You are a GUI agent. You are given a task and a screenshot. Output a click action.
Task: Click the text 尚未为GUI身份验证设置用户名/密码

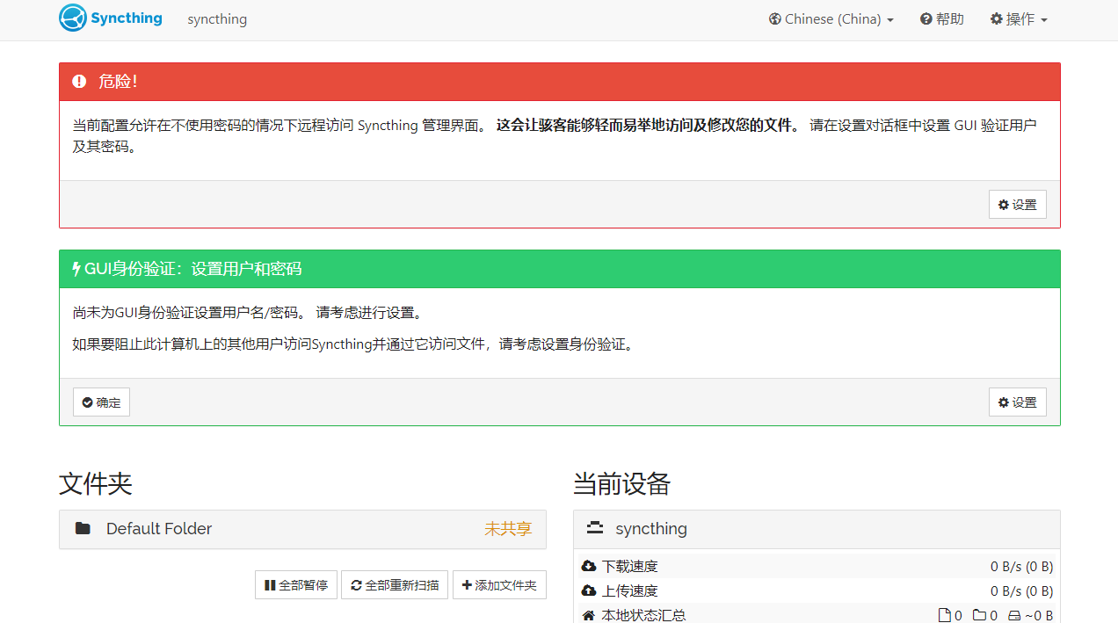pos(191,313)
